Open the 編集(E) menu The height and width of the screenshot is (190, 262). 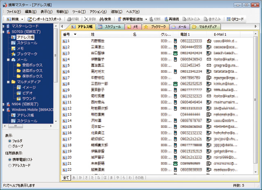[x=31, y=12]
